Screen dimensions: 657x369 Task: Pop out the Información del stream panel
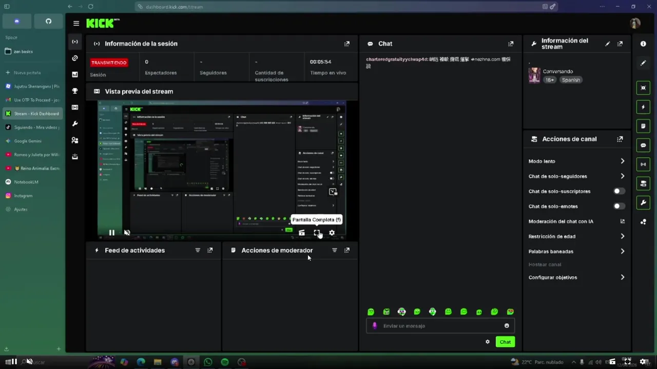point(620,44)
